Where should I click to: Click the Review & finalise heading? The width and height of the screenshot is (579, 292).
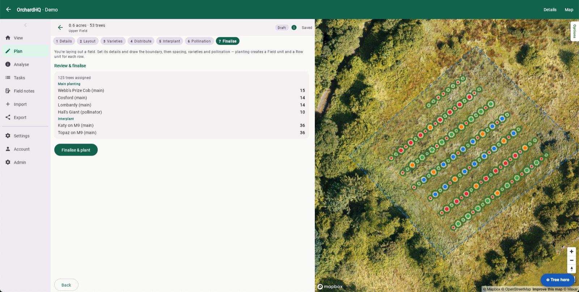[x=70, y=66]
